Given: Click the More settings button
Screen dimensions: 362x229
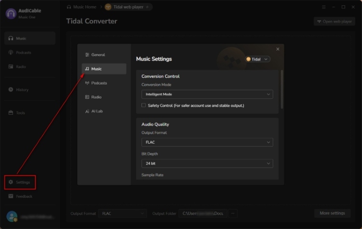Looking at the screenshot, I should tap(332, 213).
